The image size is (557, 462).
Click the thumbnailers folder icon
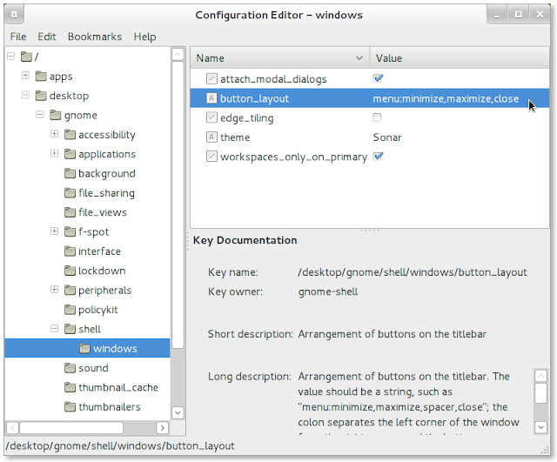coord(70,407)
